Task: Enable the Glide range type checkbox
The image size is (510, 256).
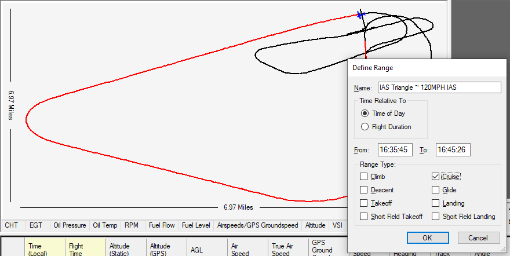Action: coord(435,190)
